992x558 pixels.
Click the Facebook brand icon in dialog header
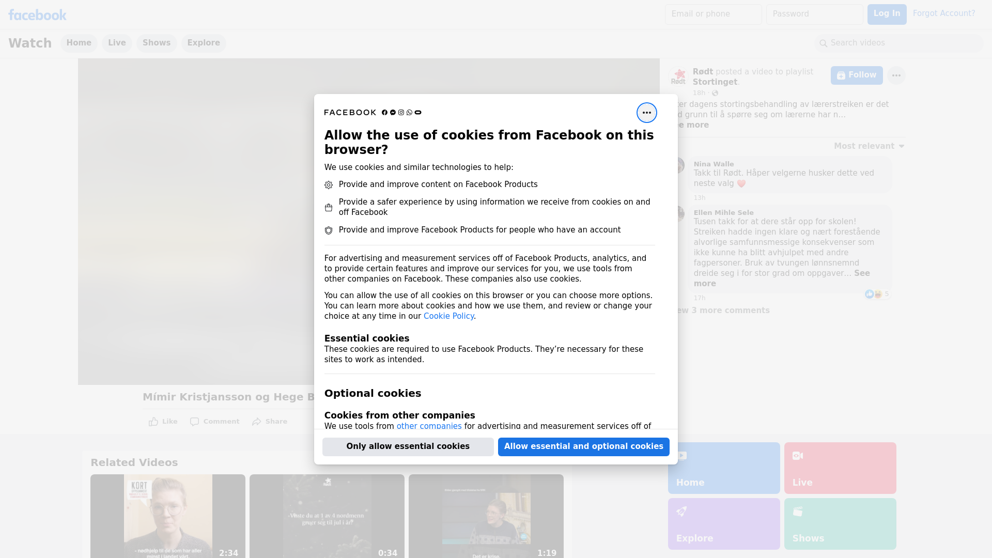384,113
